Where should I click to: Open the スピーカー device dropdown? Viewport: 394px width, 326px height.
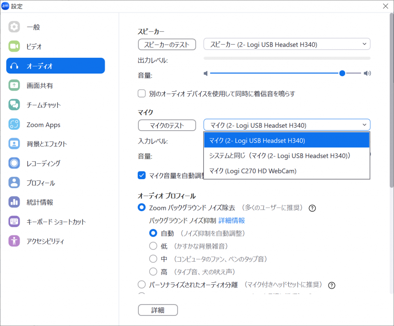point(287,44)
